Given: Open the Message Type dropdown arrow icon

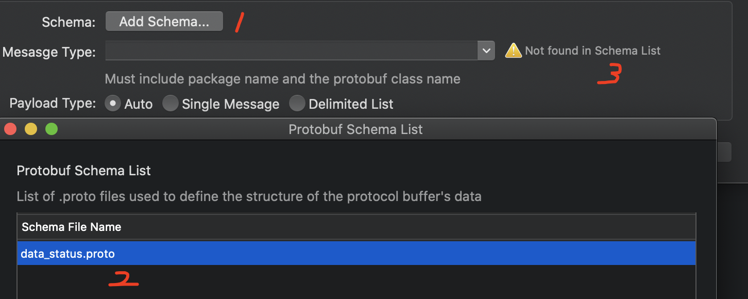Looking at the screenshot, I should 486,50.
